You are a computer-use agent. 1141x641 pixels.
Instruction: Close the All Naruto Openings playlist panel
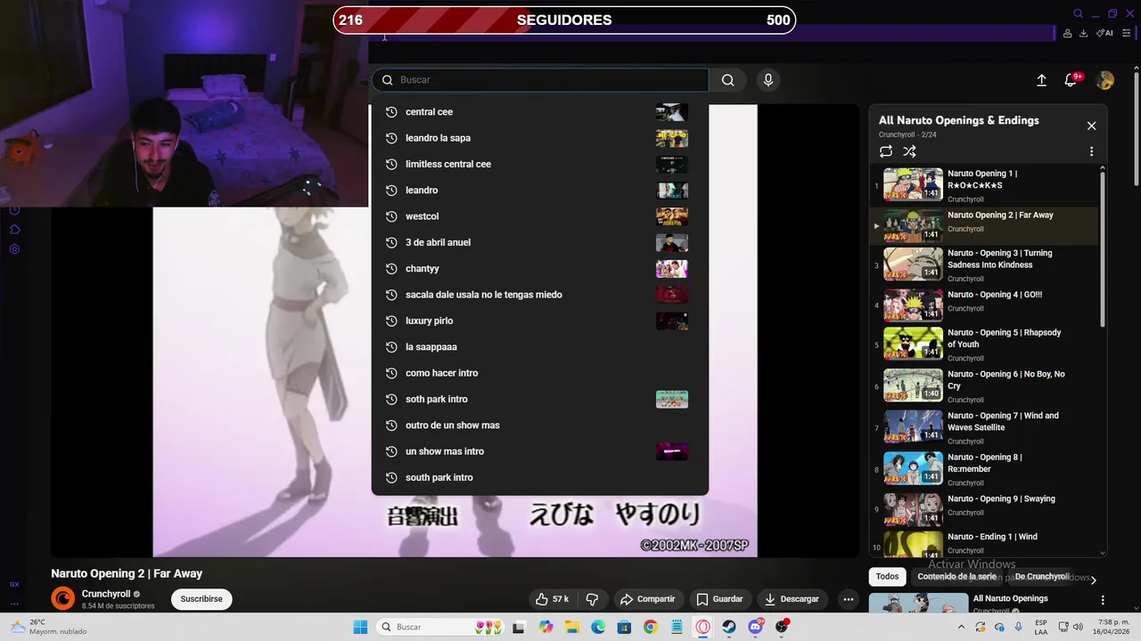1091,126
